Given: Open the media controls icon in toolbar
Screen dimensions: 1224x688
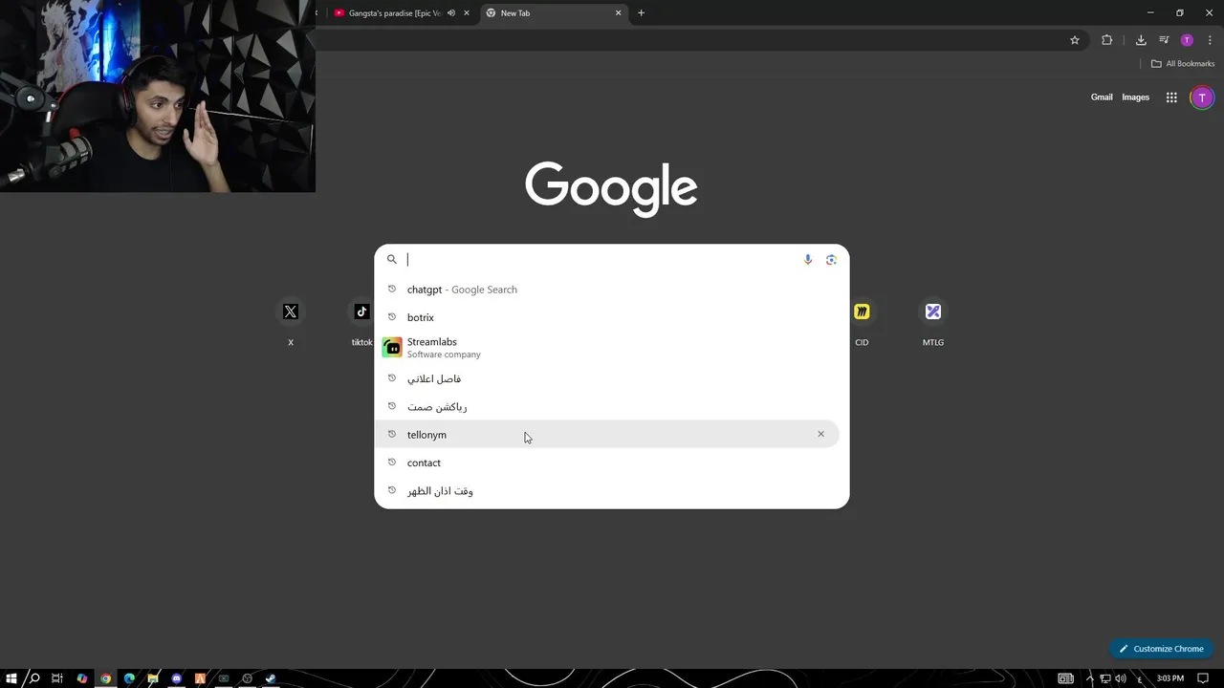Looking at the screenshot, I should (x=1164, y=40).
